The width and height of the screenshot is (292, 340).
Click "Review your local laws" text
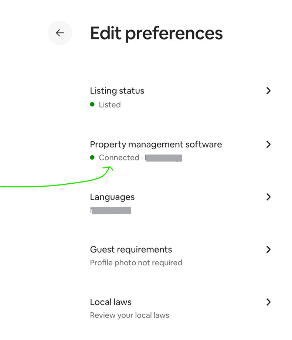point(129,315)
